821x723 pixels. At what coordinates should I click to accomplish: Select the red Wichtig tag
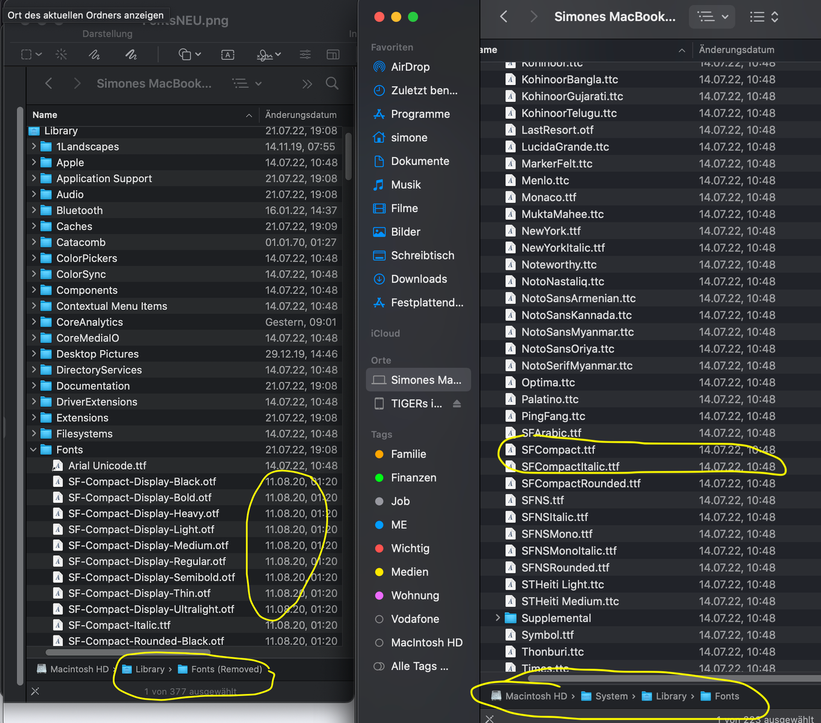click(x=410, y=548)
